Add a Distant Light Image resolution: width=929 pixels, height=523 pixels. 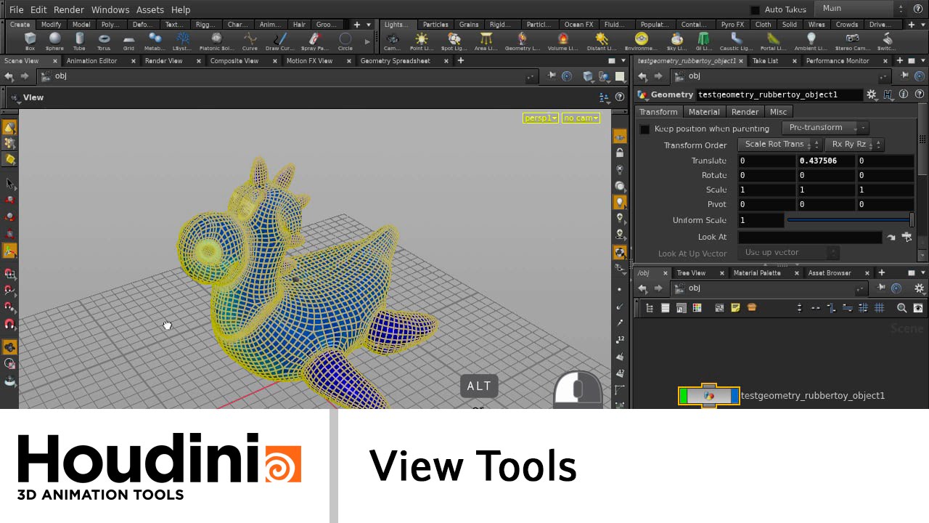click(x=601, y=41)
